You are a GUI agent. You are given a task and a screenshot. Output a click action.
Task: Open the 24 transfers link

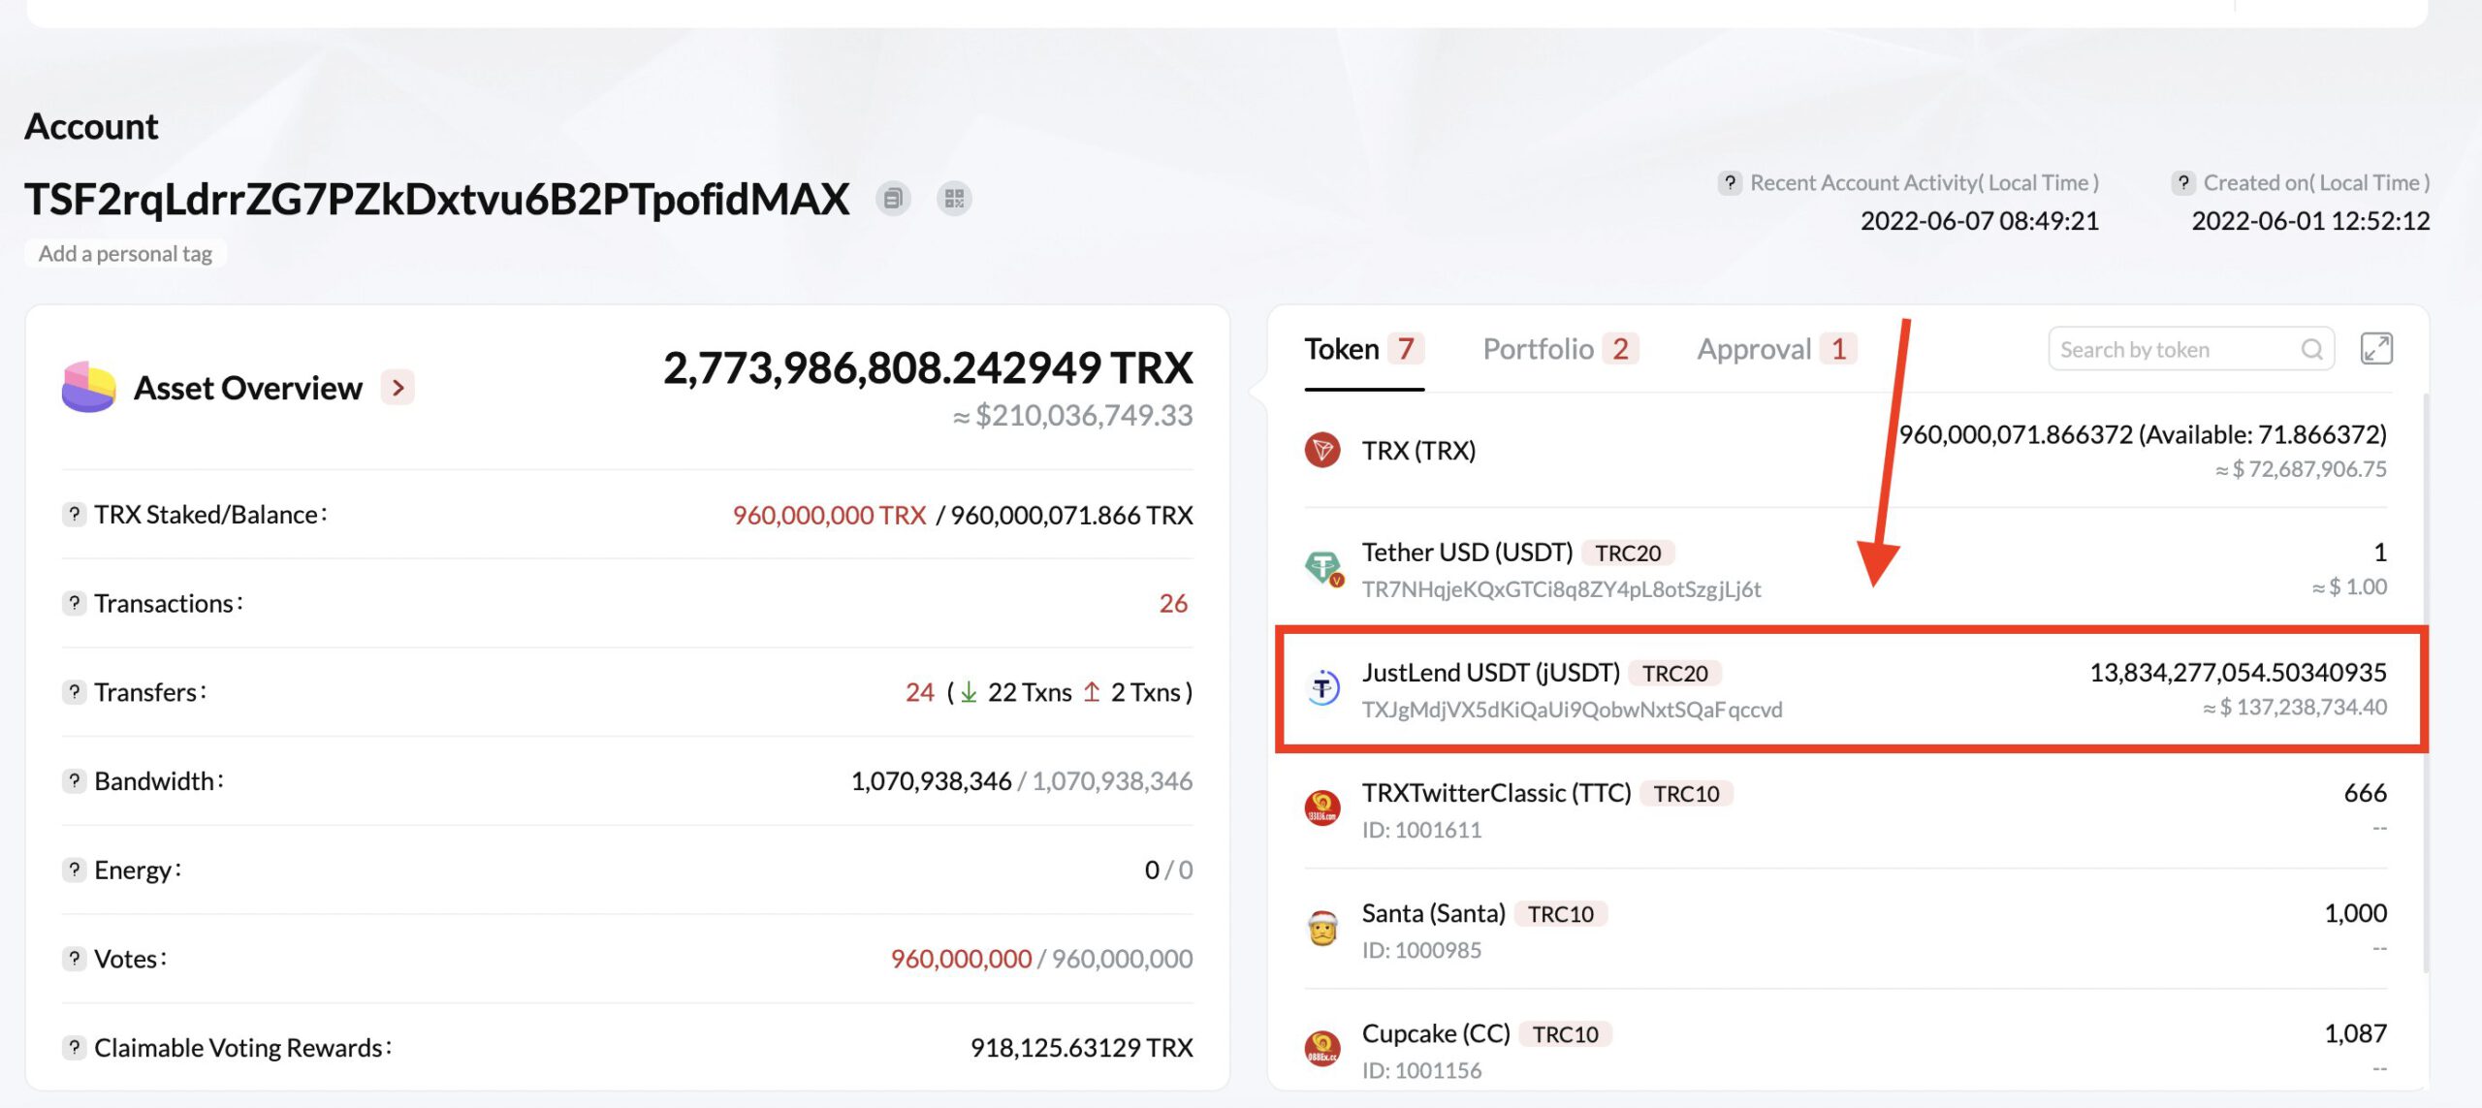[x=920, y=692]
